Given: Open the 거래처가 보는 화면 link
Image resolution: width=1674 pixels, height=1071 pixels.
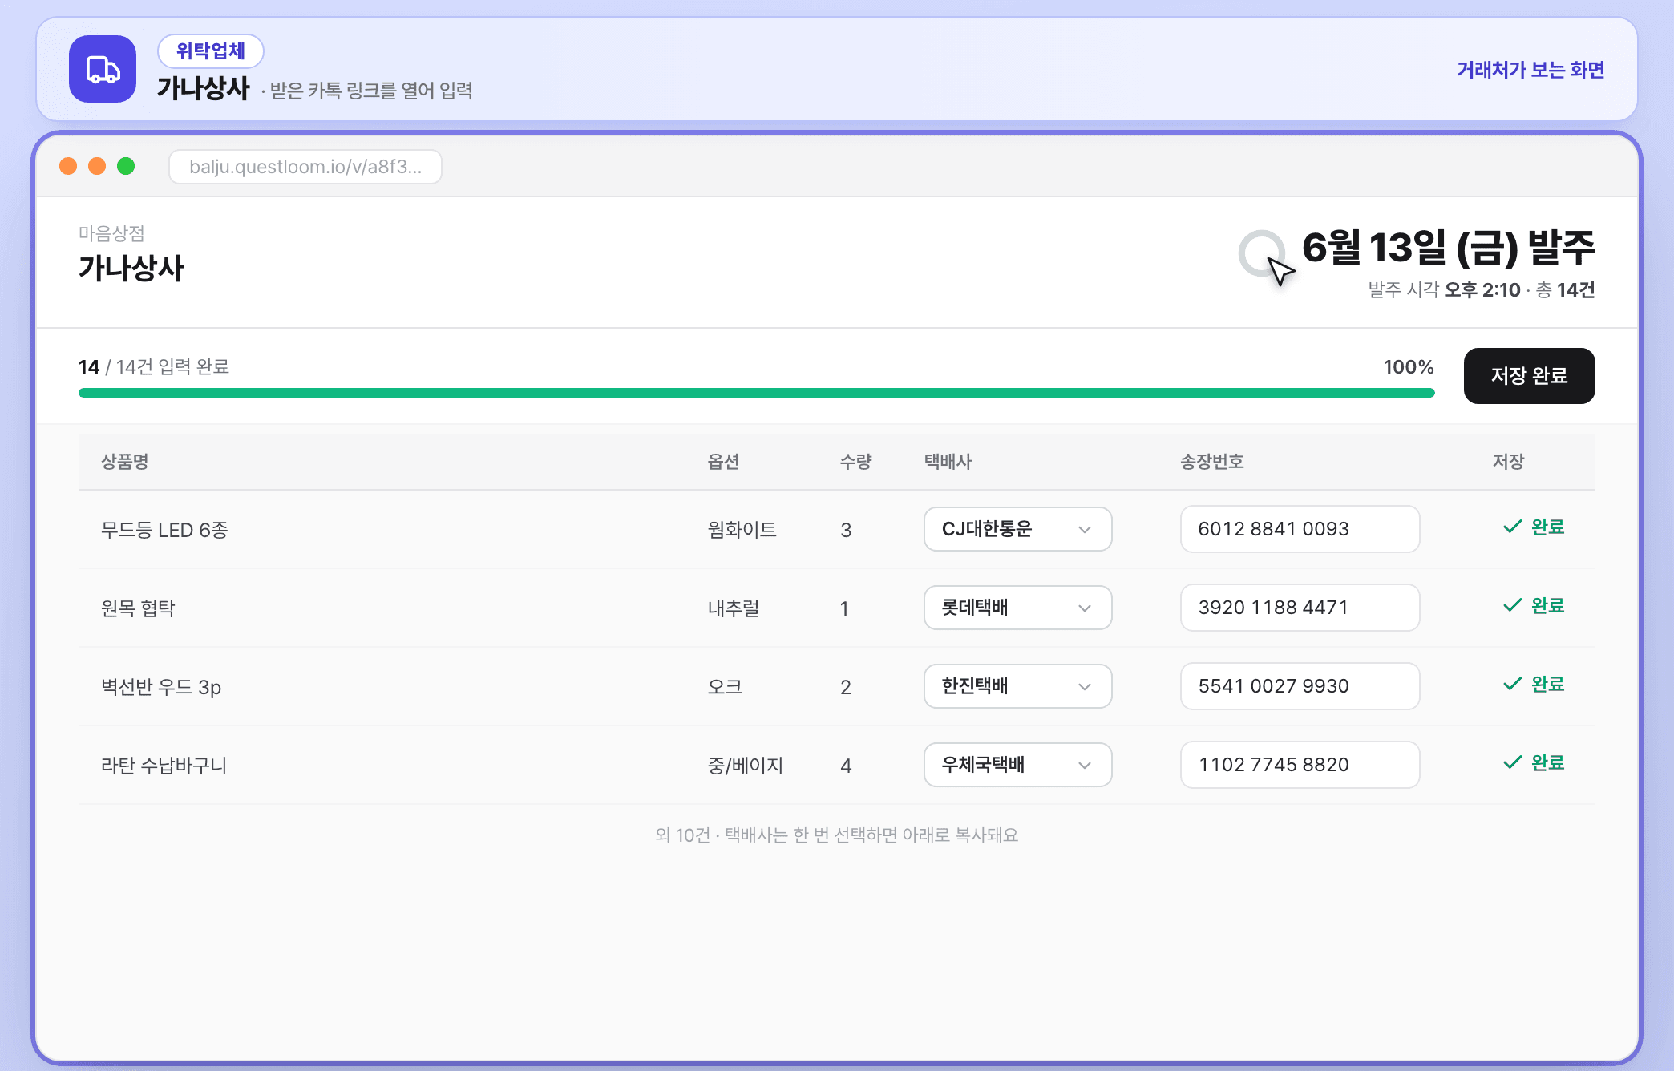Looking at the screenshot, I should click(1530, 70).
